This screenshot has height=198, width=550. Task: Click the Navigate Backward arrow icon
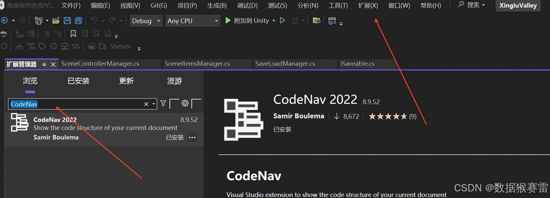5,20
